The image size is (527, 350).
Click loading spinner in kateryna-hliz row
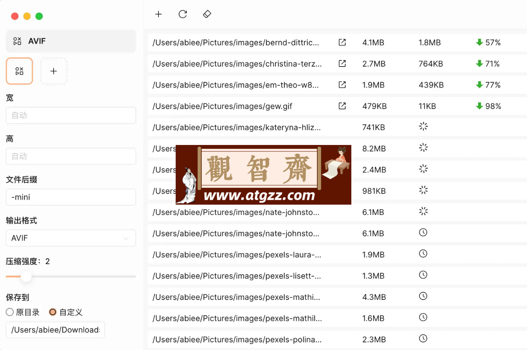tap(423, 127)
